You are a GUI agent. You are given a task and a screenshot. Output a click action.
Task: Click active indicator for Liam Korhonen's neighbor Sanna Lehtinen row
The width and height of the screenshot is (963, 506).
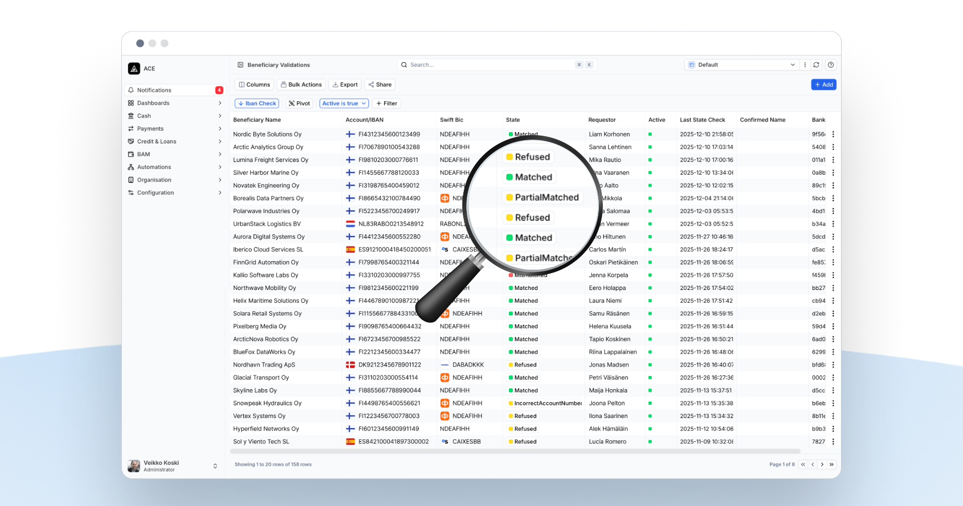650,147
